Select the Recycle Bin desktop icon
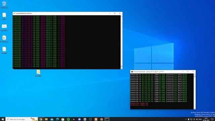Image resolution: width=215 pixels, height=121 pixels. tap(4, 4)
